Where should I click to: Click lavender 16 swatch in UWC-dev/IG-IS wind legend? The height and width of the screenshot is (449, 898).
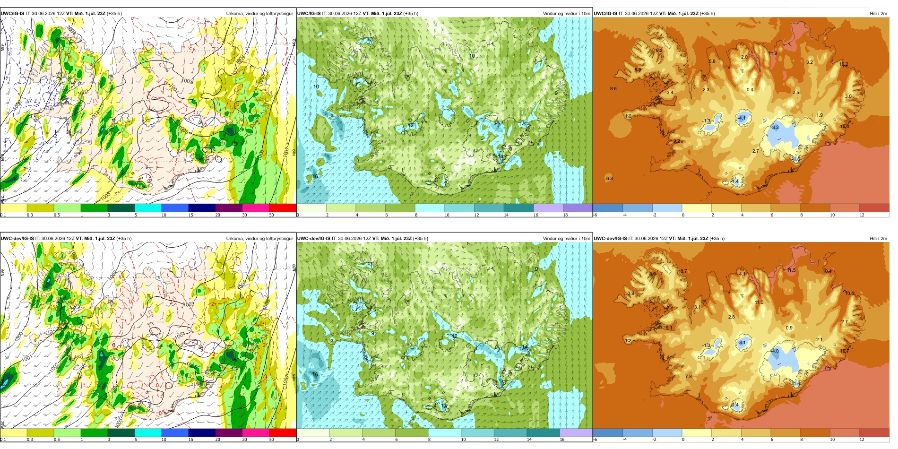pyautogui.click(x=576, y=433)
